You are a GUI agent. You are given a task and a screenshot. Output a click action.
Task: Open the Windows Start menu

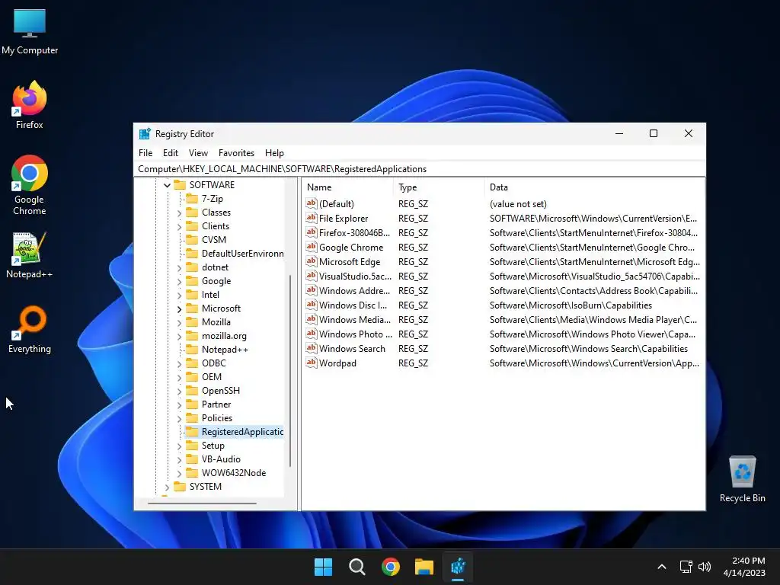323,567
